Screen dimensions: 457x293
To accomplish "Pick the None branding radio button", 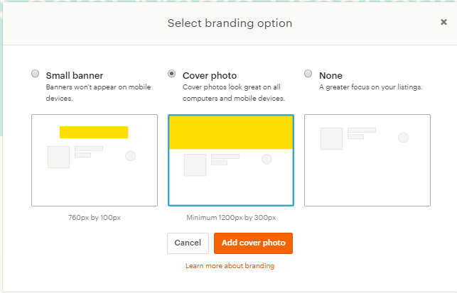I will click(x=308, y=74).
